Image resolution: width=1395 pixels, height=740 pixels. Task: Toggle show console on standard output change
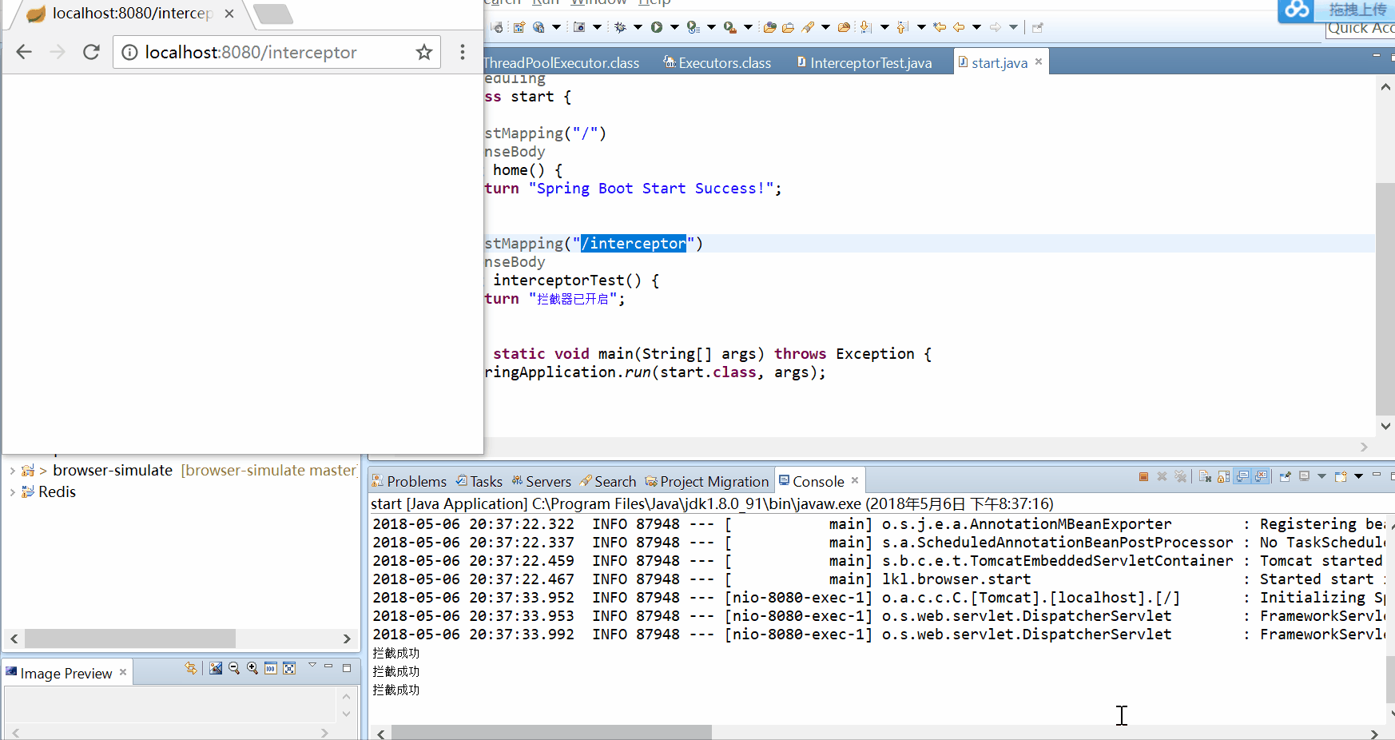pyautogui.click(x=1242, y=477)
